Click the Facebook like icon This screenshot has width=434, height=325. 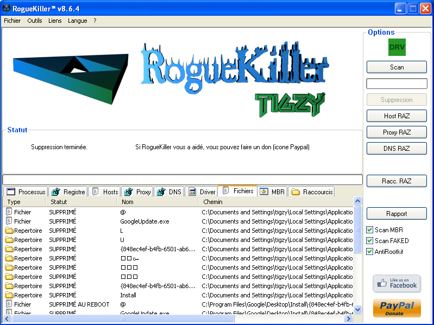click(x=397, y=283)
